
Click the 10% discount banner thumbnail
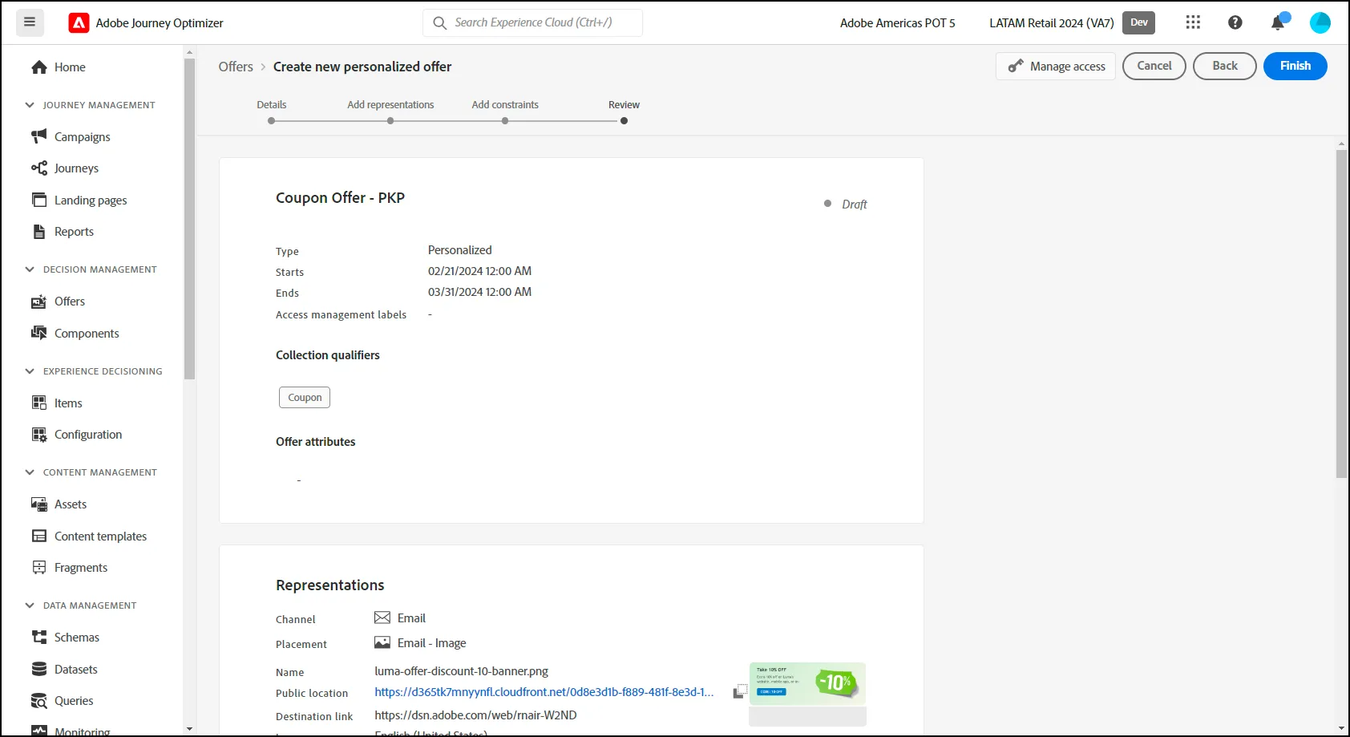point(807,684)
